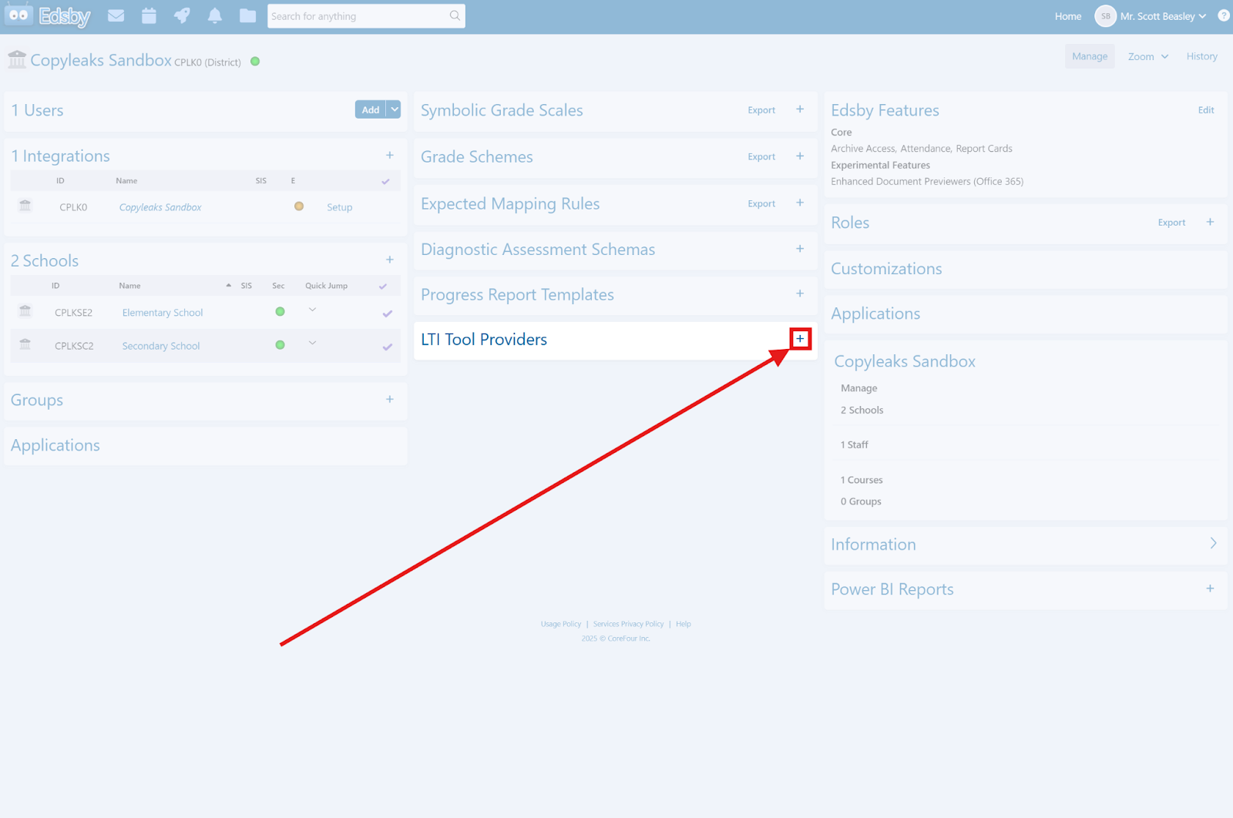Add a new integration with plus icon

pos(390,156)
